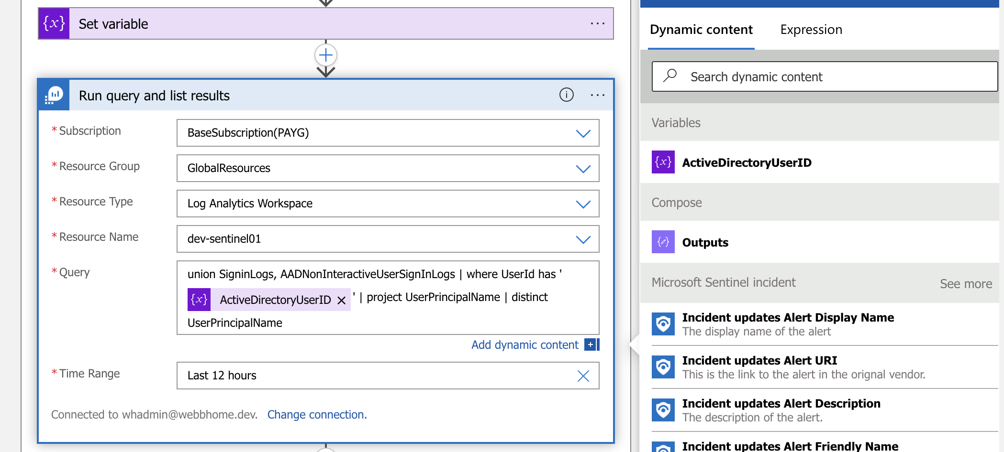Screen dimensions: 1004x452
Task: Click the Add dynamic content link
Action: point(525,344)
